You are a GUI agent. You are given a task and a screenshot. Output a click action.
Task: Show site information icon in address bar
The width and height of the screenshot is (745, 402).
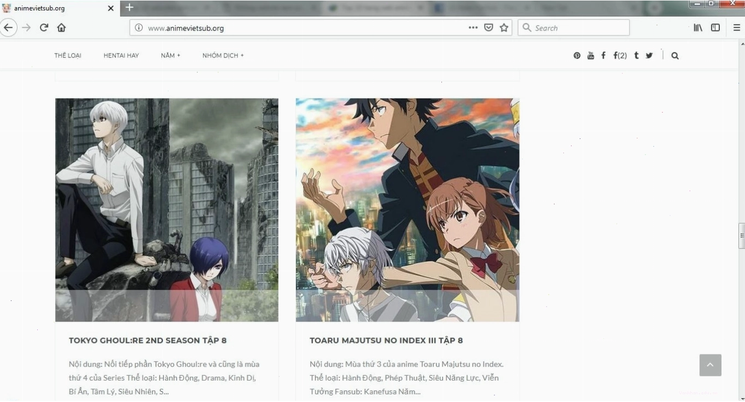coord(139,28)
